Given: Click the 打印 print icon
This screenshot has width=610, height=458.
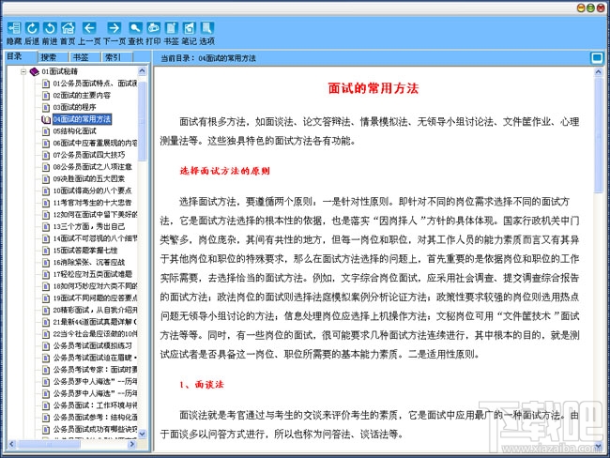Looking at the screenshot, I should pyautogui.click(x=153, y=28).
